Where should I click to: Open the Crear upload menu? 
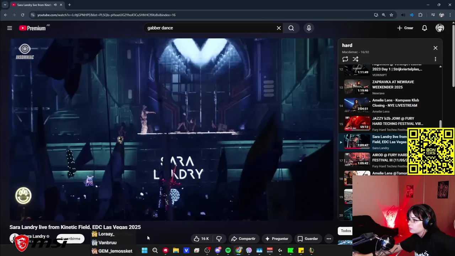click(405, 28)
